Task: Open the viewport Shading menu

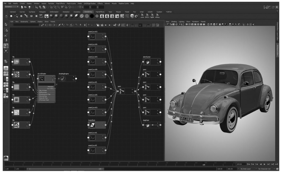Action: tap(174, 22)
